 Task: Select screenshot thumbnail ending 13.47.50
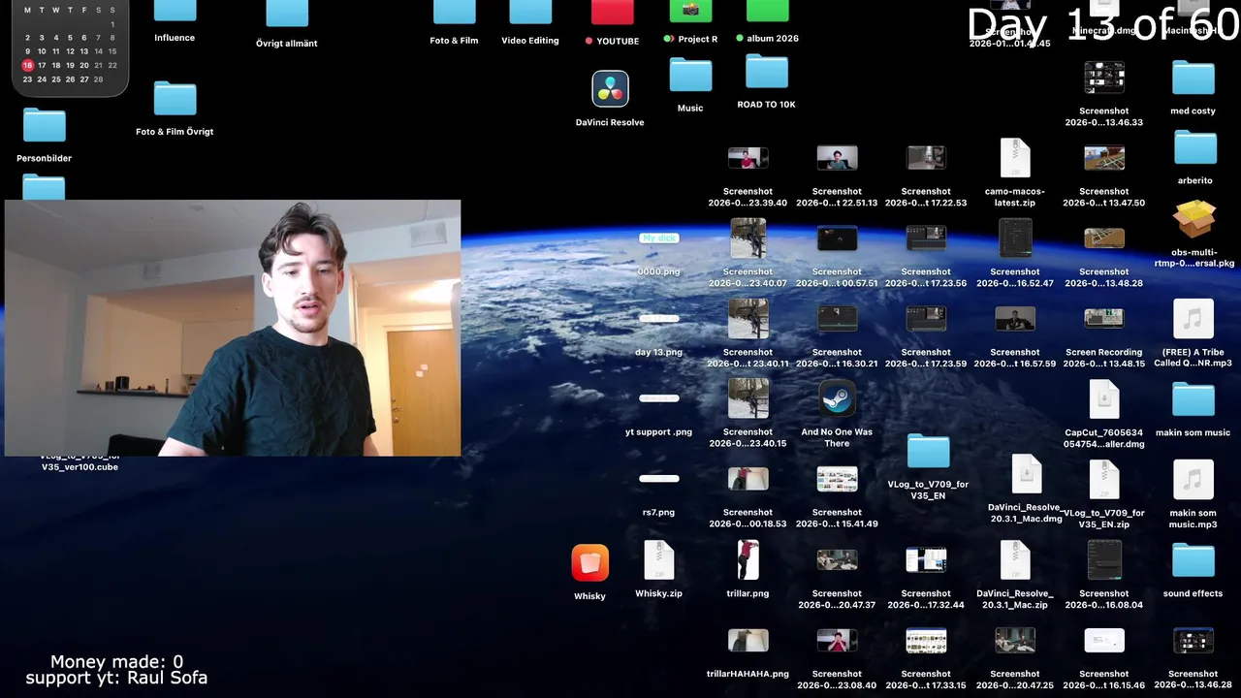1104,158
